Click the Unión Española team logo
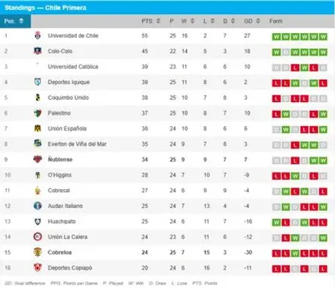 [38, 128]
